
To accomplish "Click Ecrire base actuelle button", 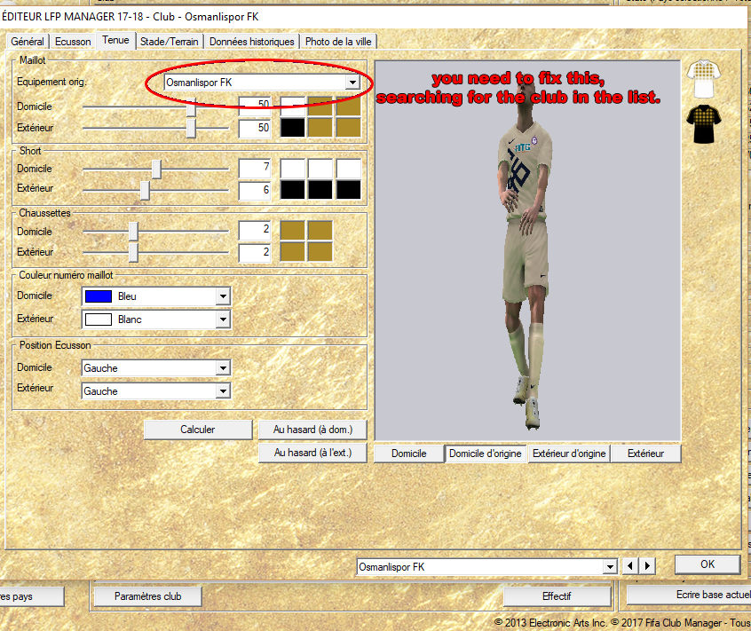I will click(690, 596).
